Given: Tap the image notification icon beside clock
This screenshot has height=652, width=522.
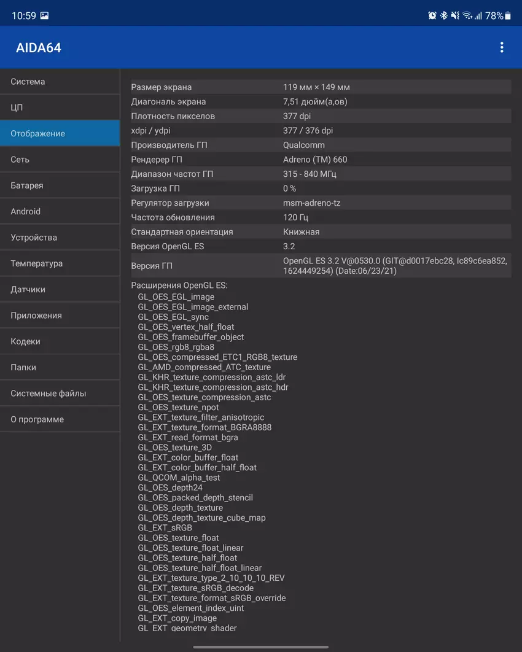Looking at the screenshot, I should tap(44, 16).
